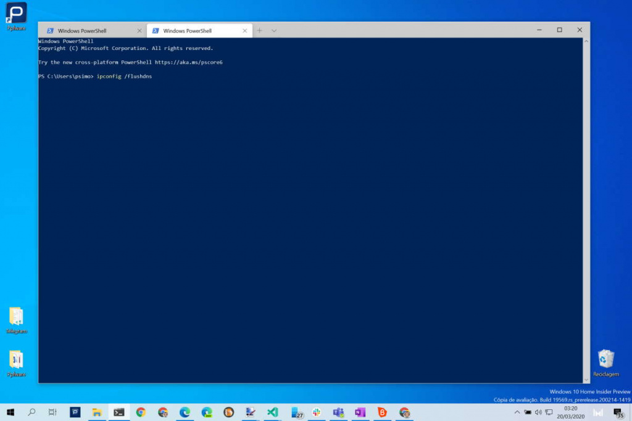Open Visual Studio Code from taskbar
The height and width of the screenshot is (421, 632).
pyautogui.click(x=273, y=412)
